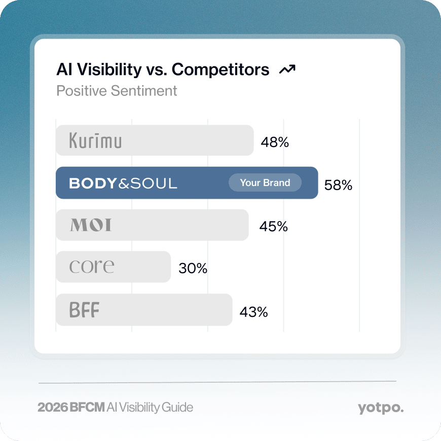Click the Positive Sentiment subtitle

point(117,91)
